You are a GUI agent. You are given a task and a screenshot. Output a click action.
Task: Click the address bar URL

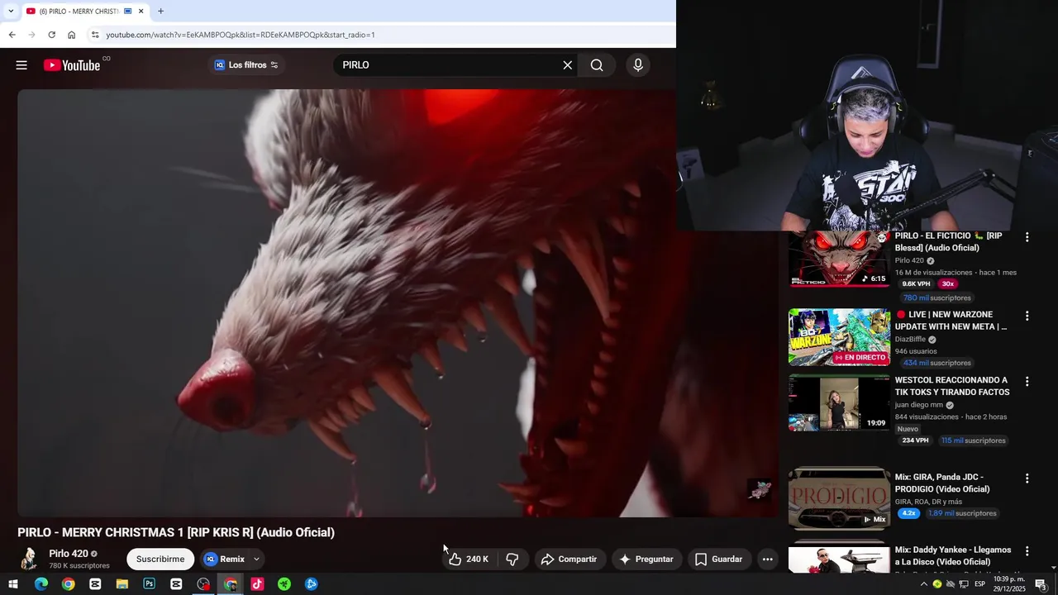(x=241, y=35)
